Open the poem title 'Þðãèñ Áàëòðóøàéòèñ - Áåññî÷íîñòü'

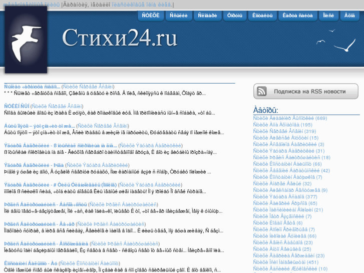pos(46,204)
